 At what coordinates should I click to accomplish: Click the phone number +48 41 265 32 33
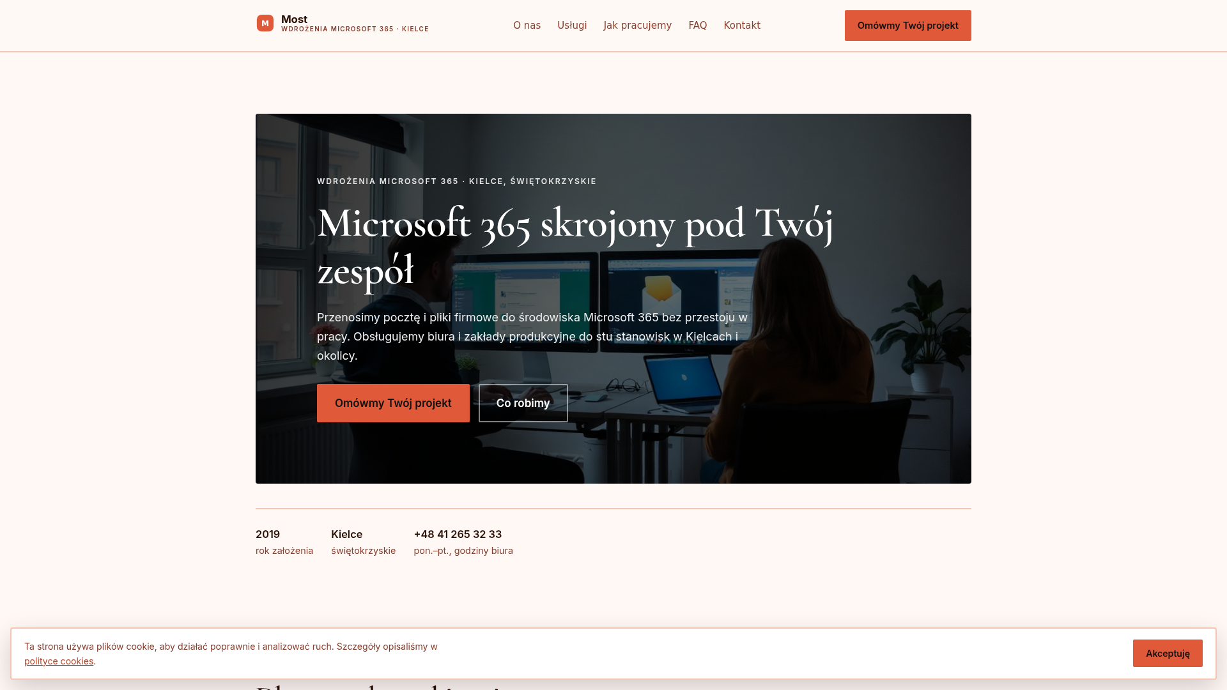(x=458, y=534)
